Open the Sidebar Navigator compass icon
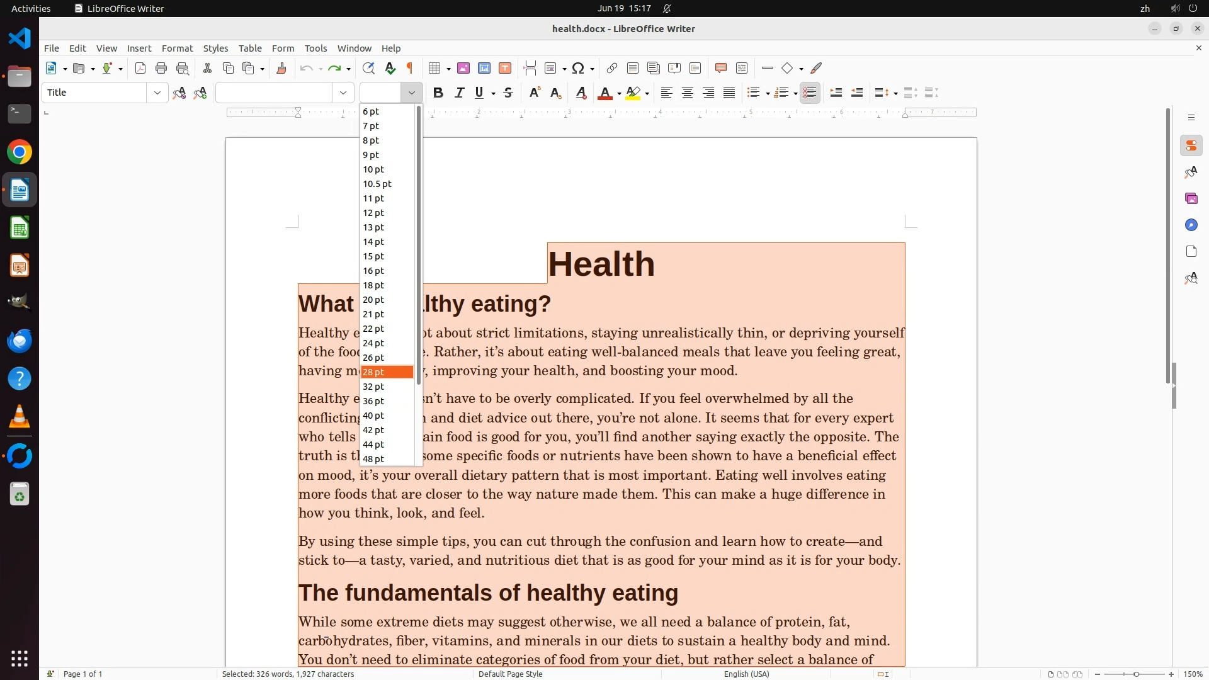Viewport: 1209px width, 680px height. coord(1191,225)
